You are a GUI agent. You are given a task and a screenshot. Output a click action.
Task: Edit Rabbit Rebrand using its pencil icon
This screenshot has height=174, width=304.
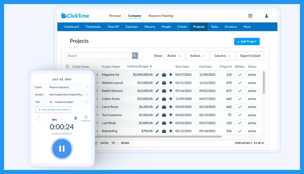pyautogui.click(x=157, y=91)
